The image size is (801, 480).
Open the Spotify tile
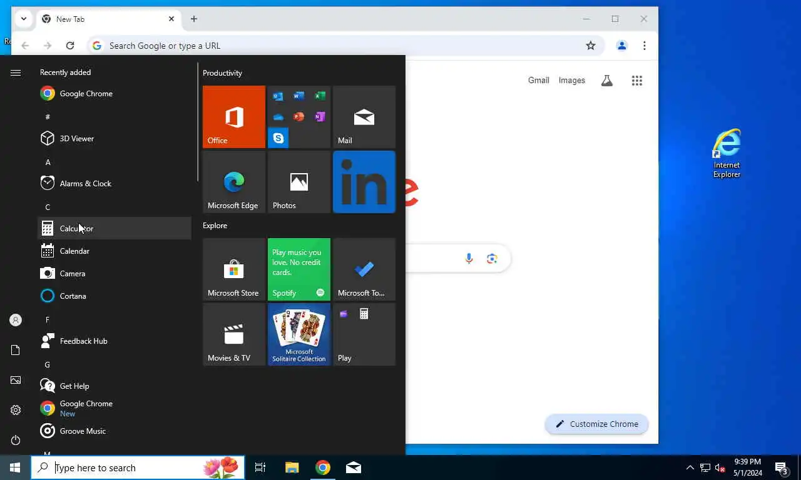[299, 269]
